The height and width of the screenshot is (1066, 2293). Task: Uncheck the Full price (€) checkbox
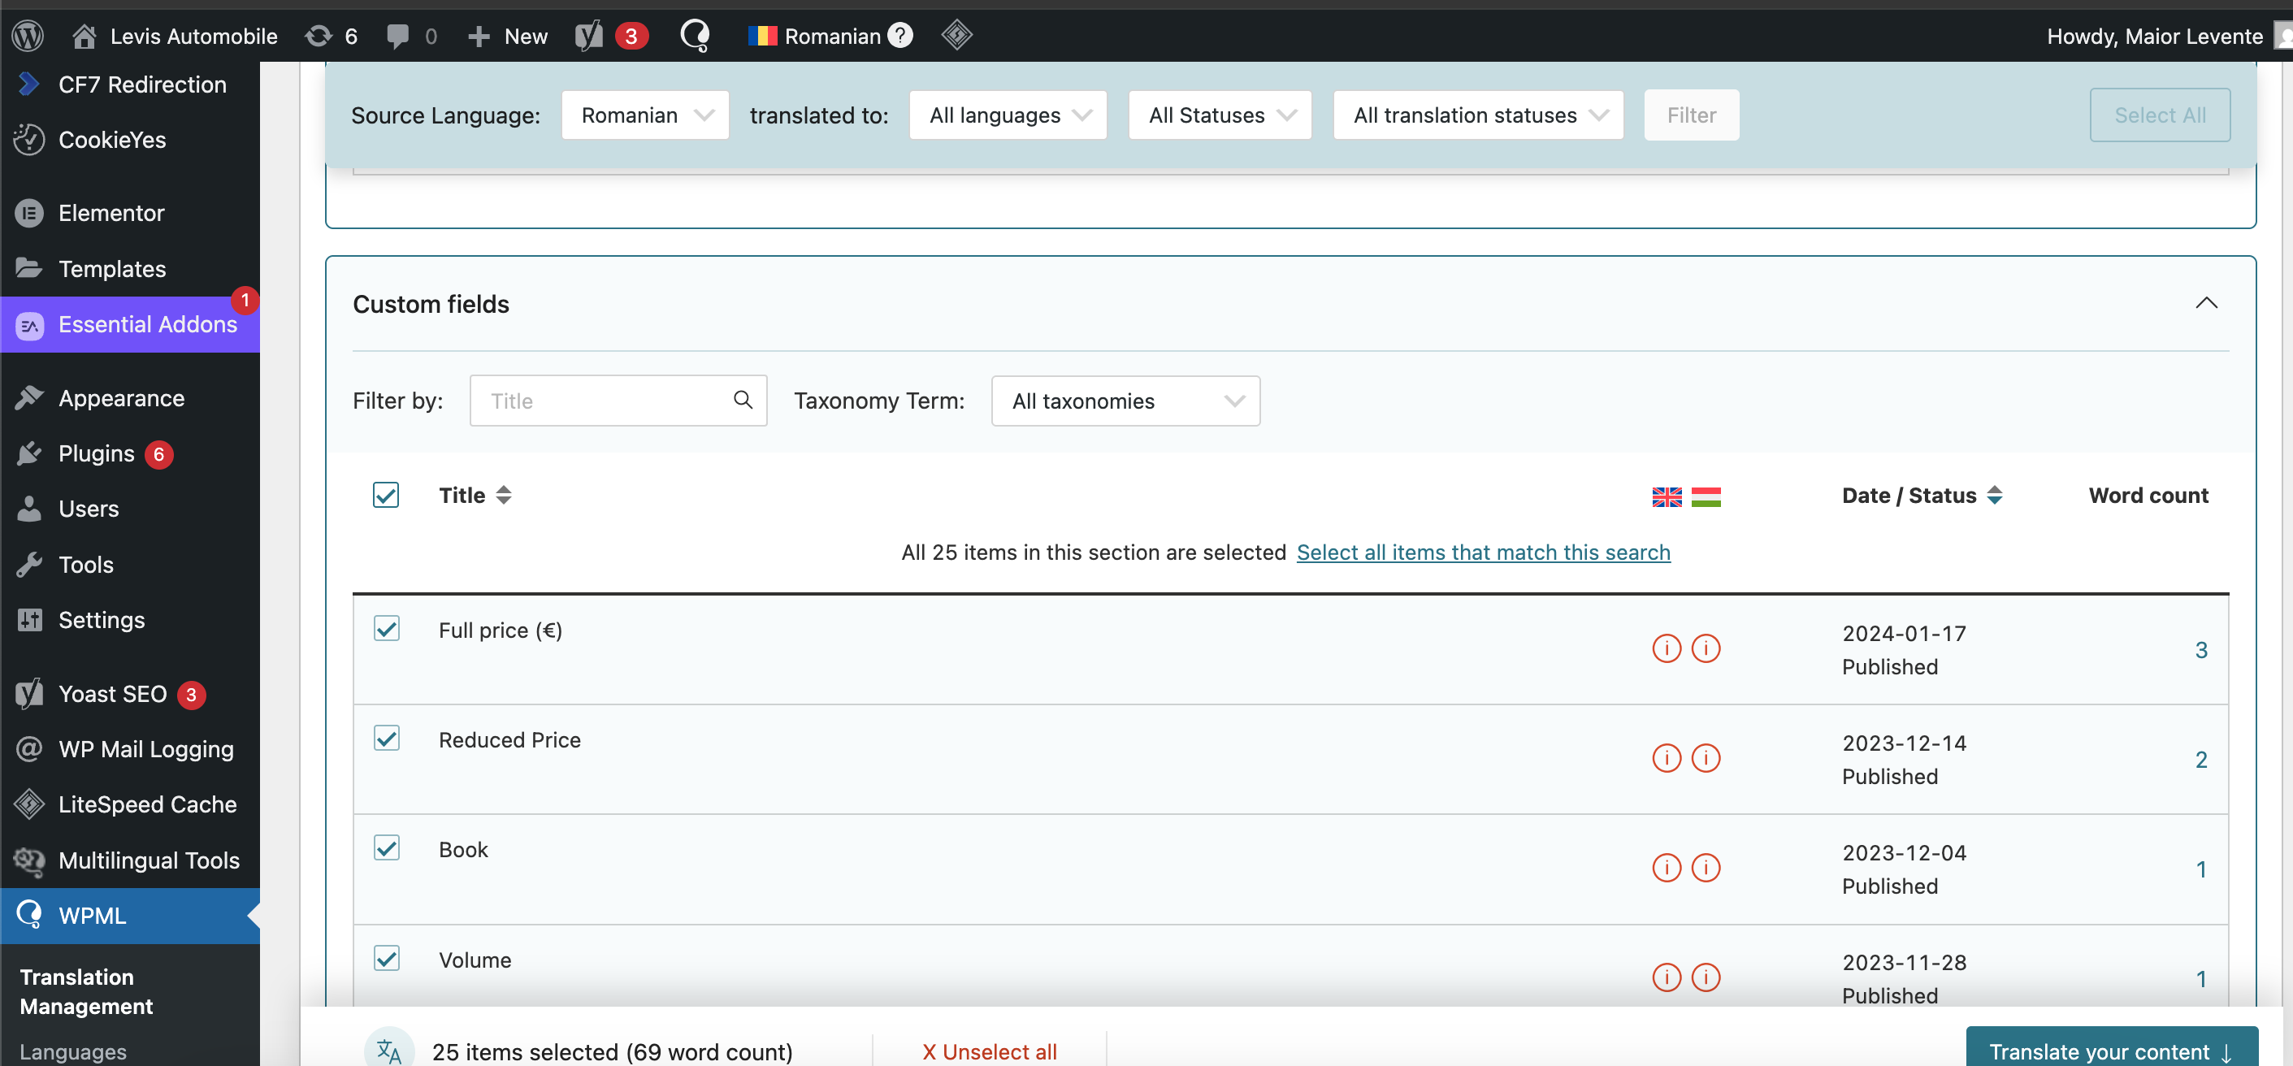[386, 629]
